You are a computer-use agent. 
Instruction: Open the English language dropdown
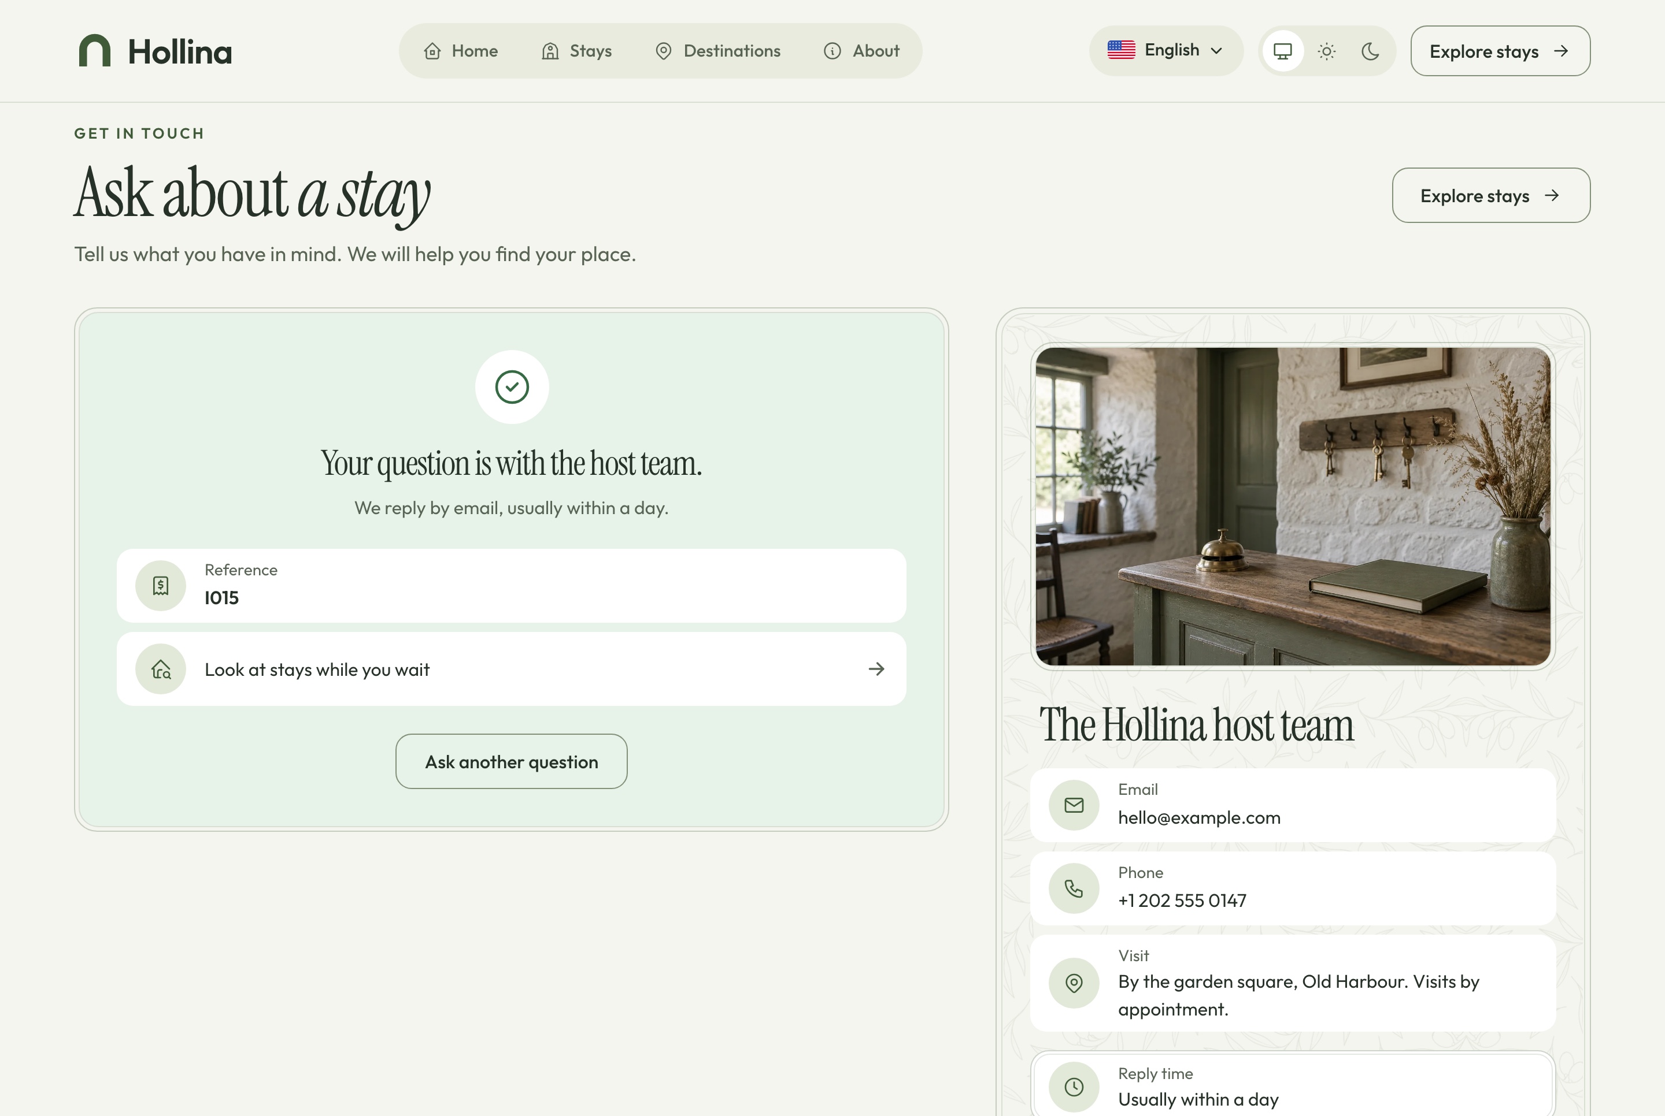(x=1165, y=50)
